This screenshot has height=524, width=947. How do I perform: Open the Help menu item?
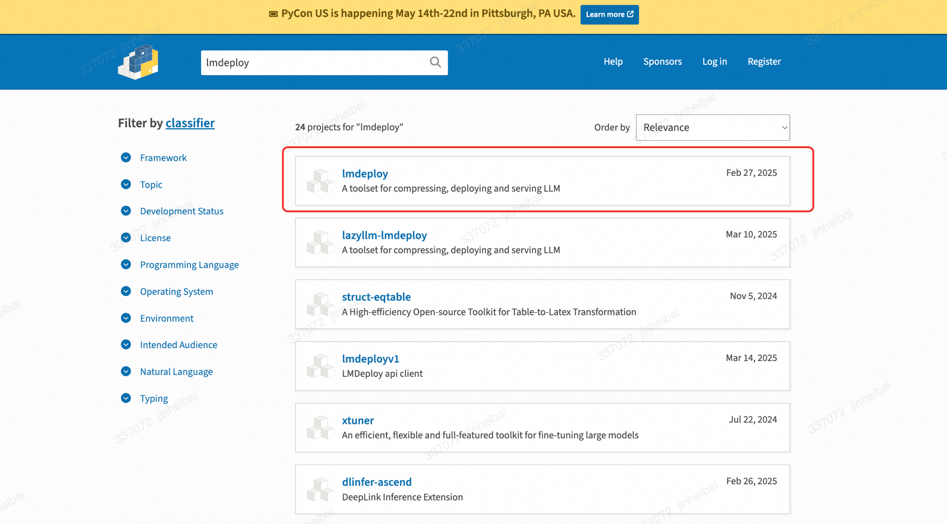613,62
